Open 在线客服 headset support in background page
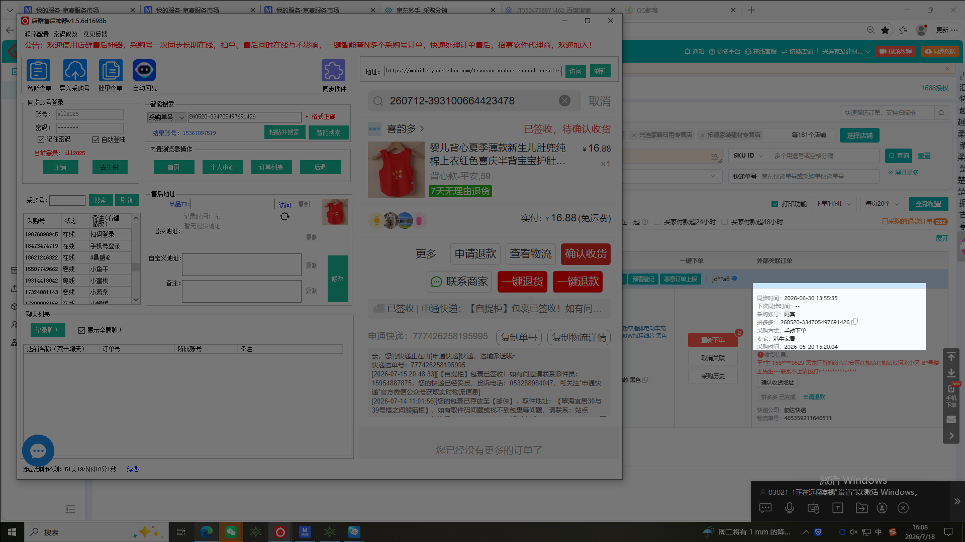 click(x=761, y=52)
